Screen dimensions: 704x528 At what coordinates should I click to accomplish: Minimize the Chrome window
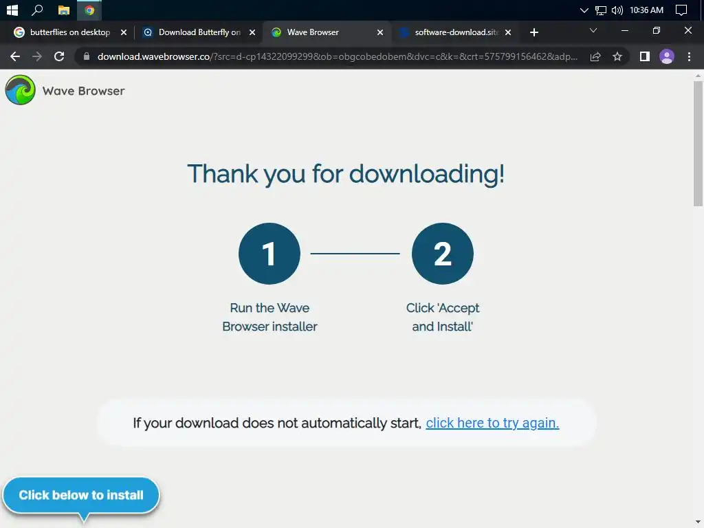(x=624, y=30)
